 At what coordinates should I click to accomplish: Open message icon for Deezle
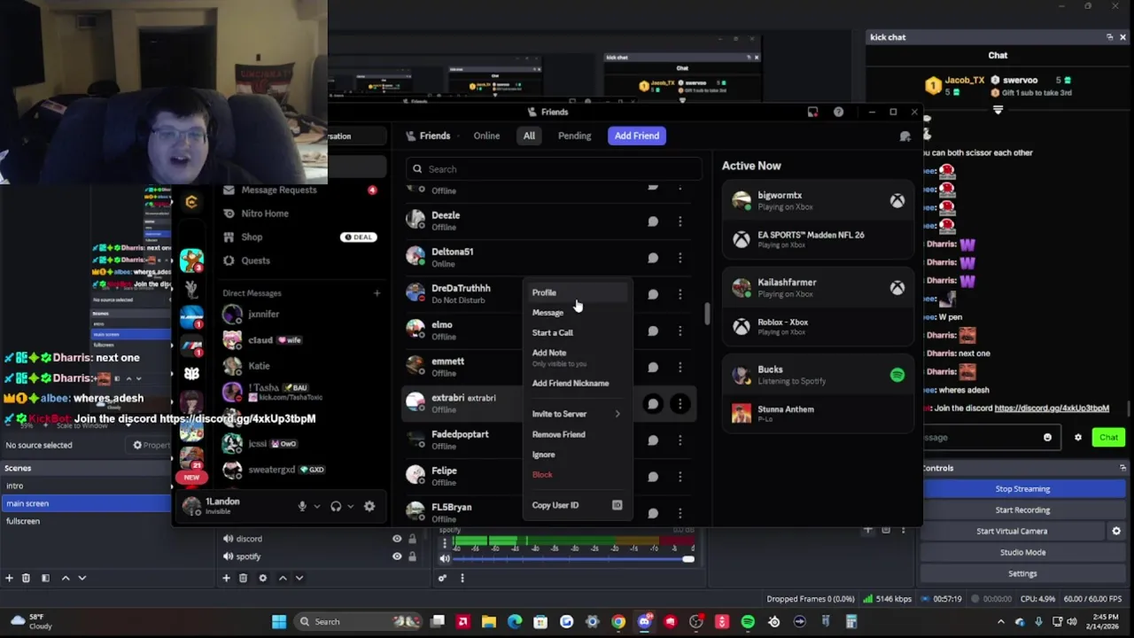coord(653,222)
